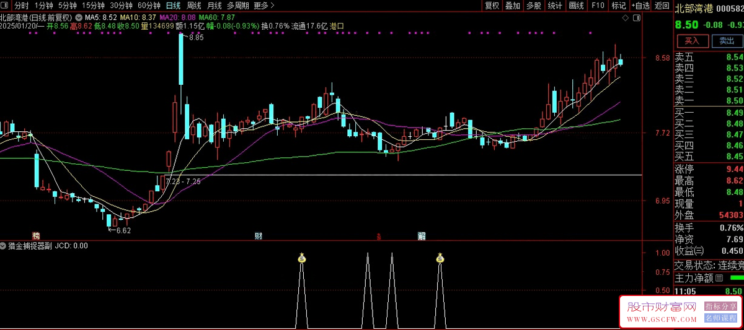Toggle the side panel icon above chart
Screen dimensions: 744x330
point(636,18)
